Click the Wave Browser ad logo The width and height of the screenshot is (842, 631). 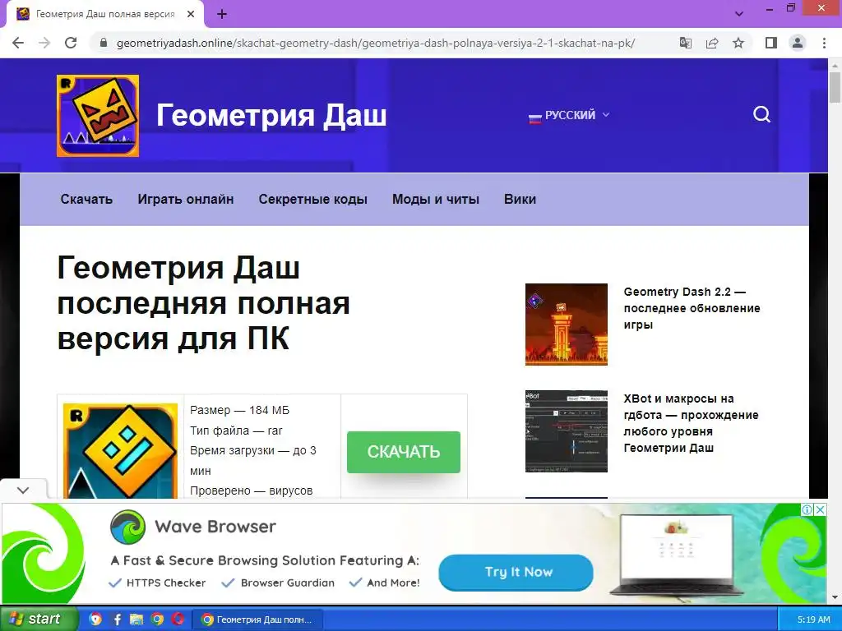coord(127,527)
